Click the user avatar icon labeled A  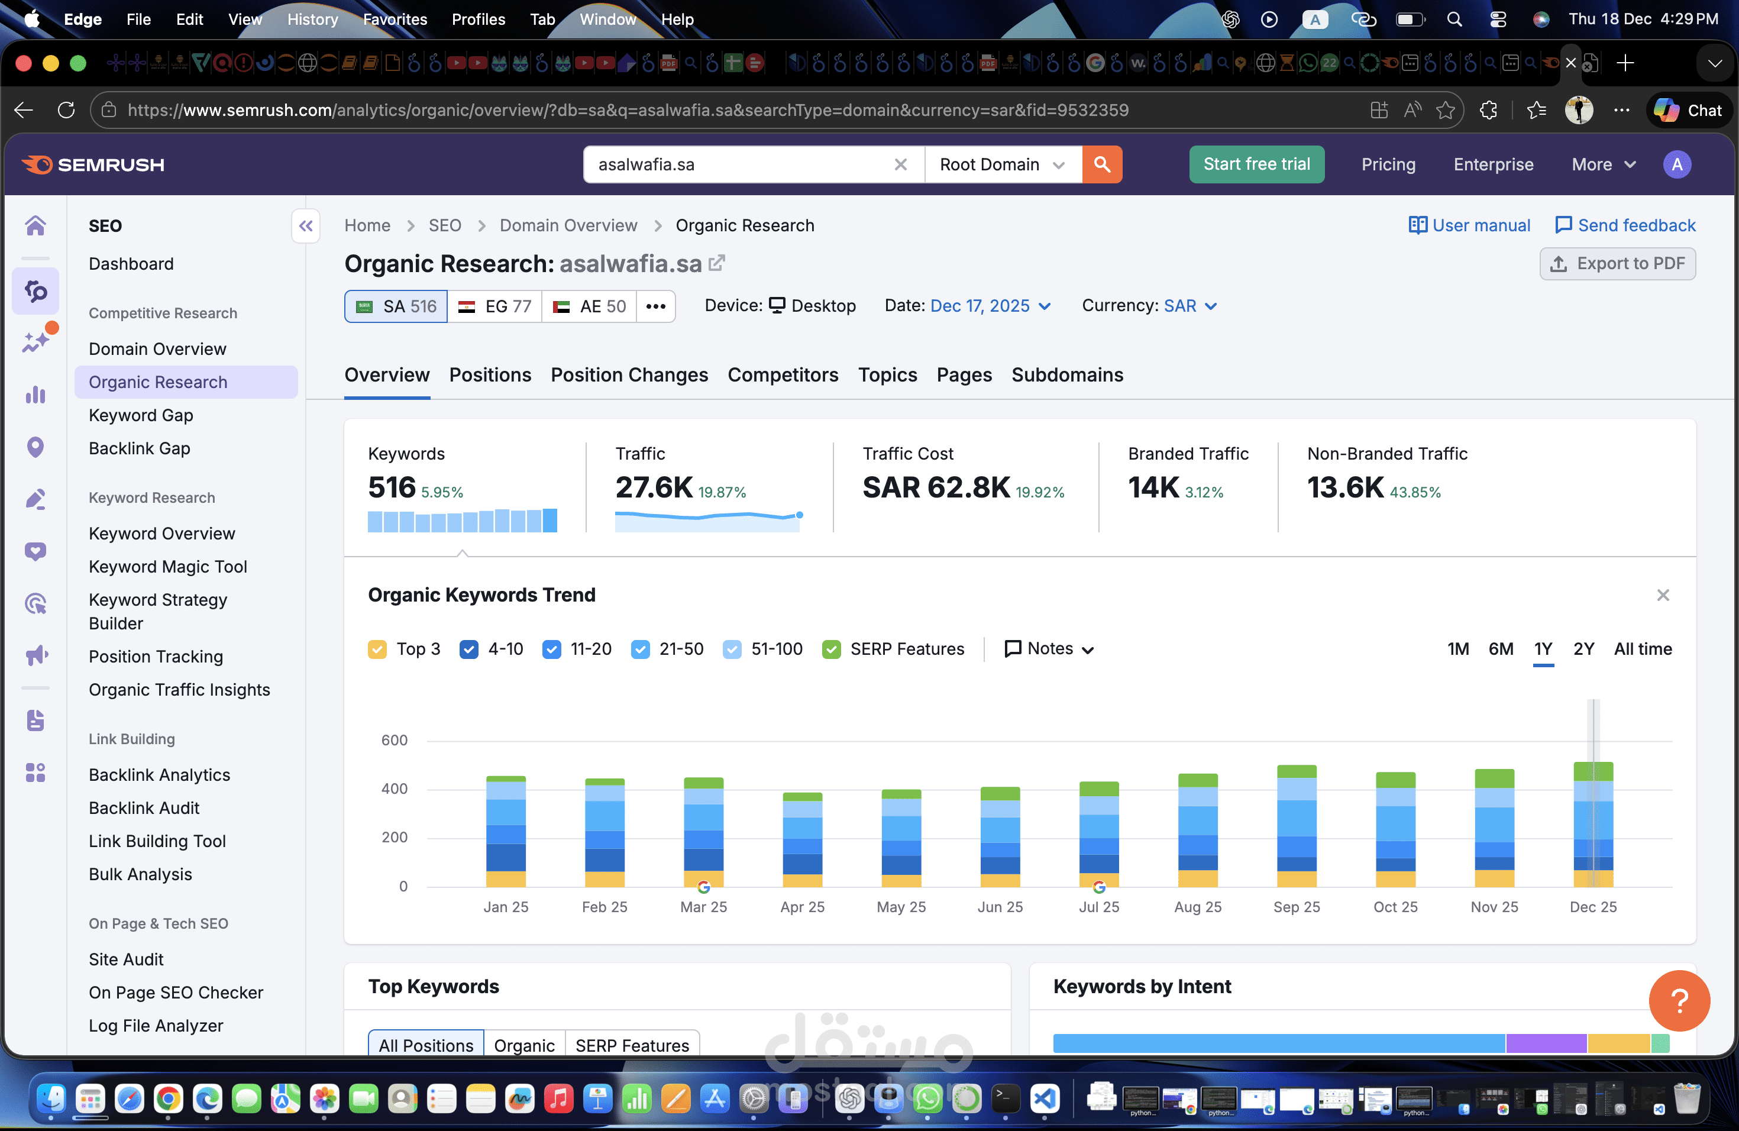point(1676,164)
